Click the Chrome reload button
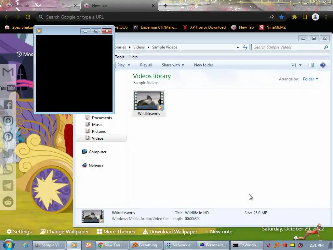The width and height of the screenshot is (333, 250). (x=28, y=17)
